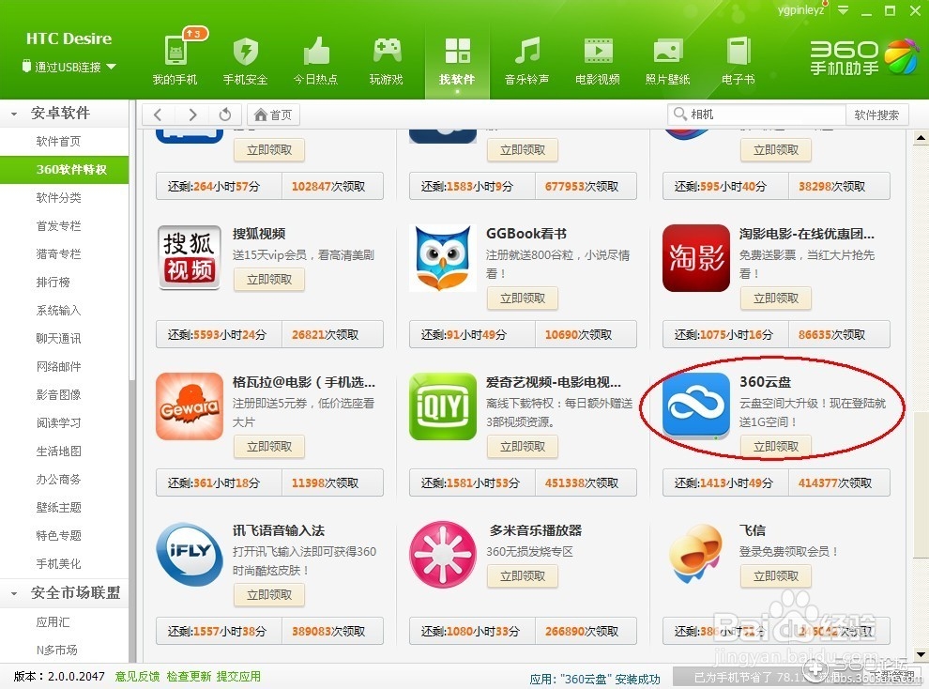Open 玩游戏 gamepad icon
Screen dimensions: 929x689
[387, 59]
